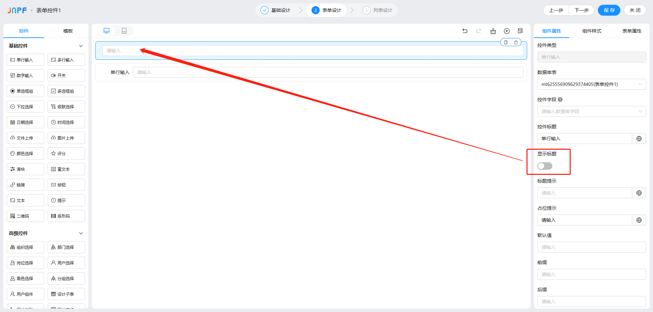This screenshot has height=312, width=653.
Task: Add the 用户选择 user picker widget
Action: tap(66, 263)
